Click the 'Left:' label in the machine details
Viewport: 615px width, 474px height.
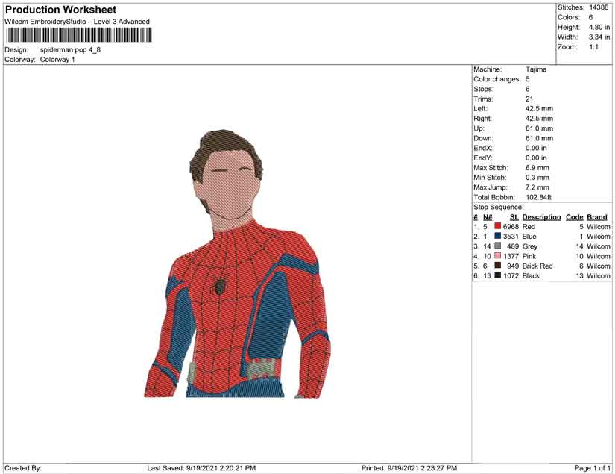pyautogui.click(x=480, y=109)
